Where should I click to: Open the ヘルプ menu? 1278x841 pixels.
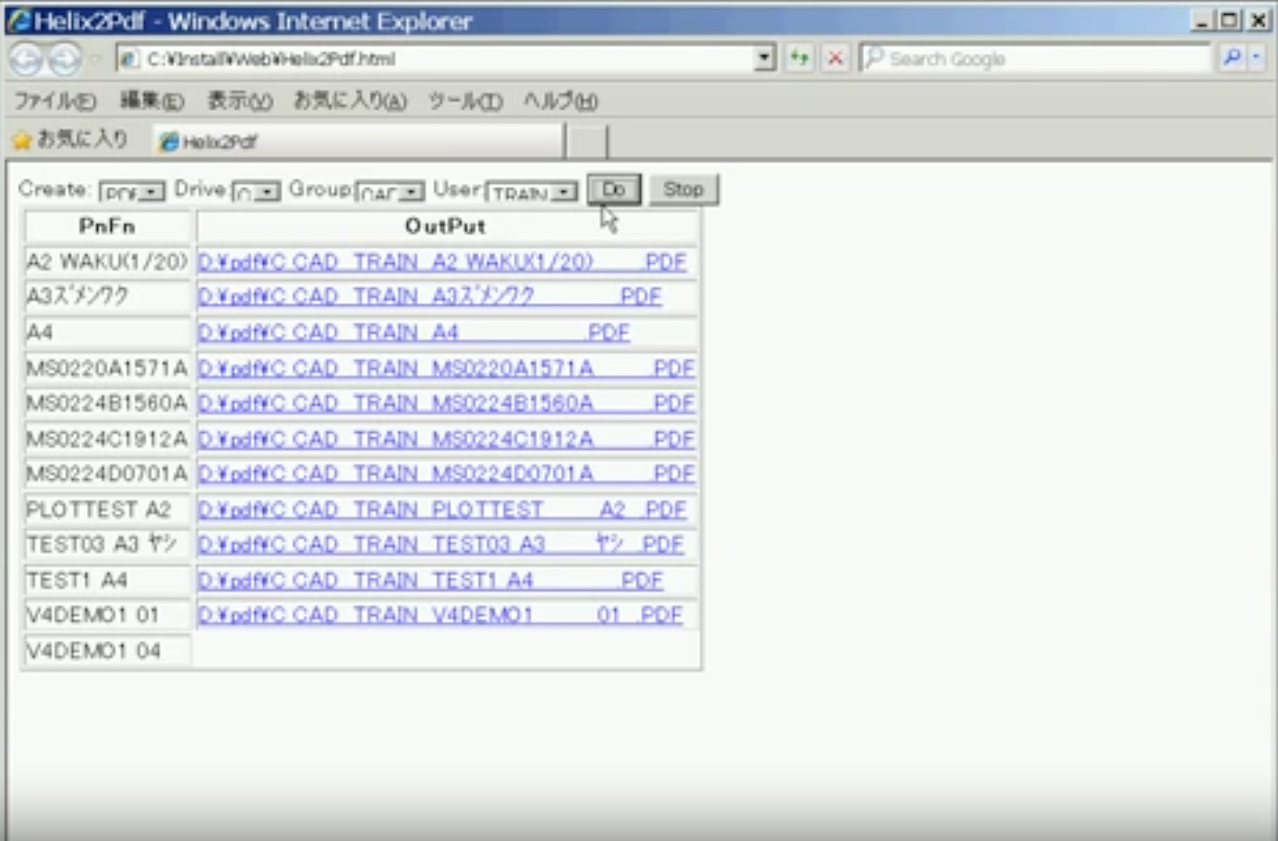(561, 101)
